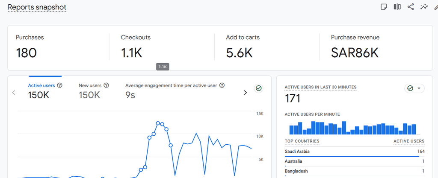Viewport: 438px width, 178px height.
Task: Click the compare columns icon
Action: 397,7
